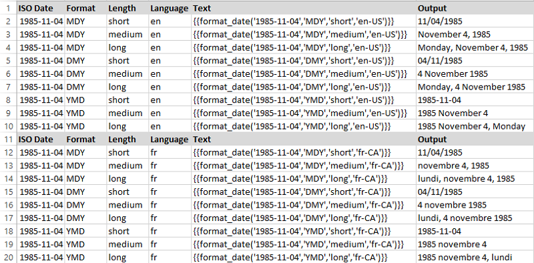Click the Text header cell in row 1
Screen dimensions: 534x263
304,8
